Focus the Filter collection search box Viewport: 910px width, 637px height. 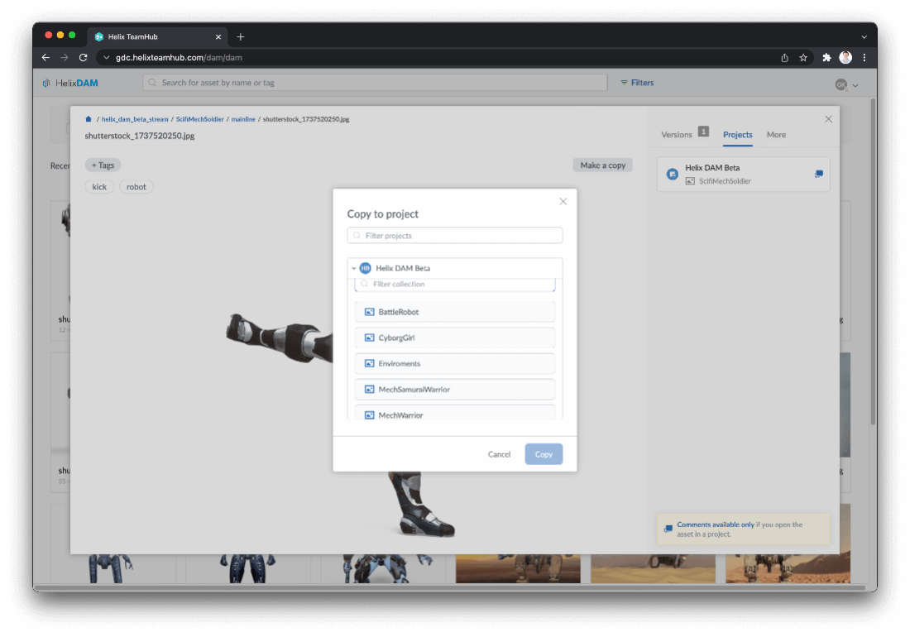pyautogui.click(x=455, y=285)
